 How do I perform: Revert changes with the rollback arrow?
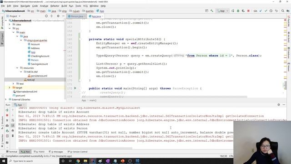click(x=276, y=11)
